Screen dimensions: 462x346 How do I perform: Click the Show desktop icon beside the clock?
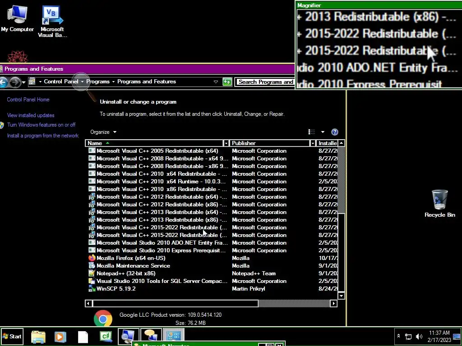(x=457, y=337)
